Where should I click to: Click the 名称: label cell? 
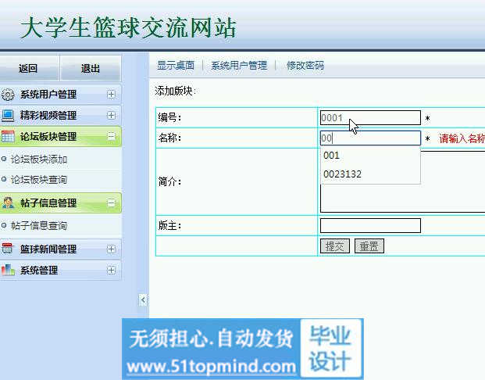(237, 138)
